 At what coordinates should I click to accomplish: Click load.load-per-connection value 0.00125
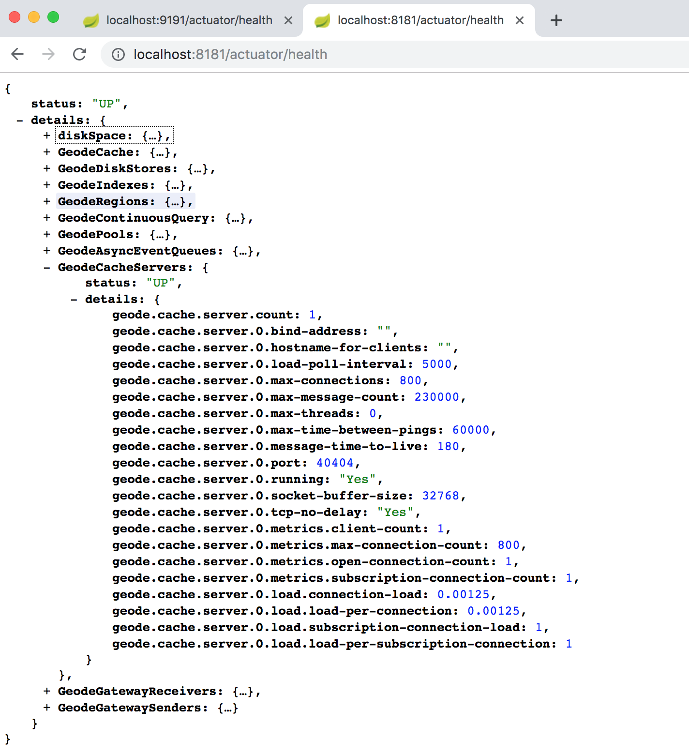click(x=494, y=611)
